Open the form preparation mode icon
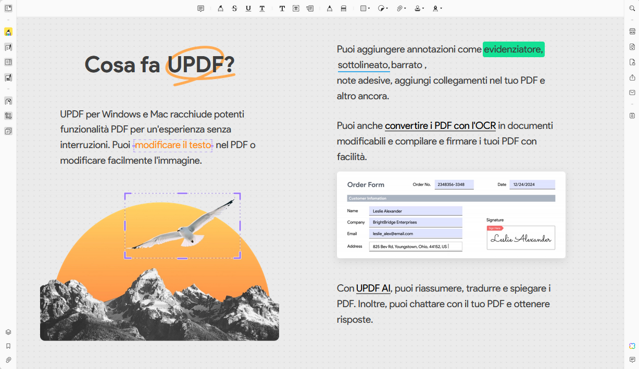Viewport: 639px width, 369px height. [8, 62]
